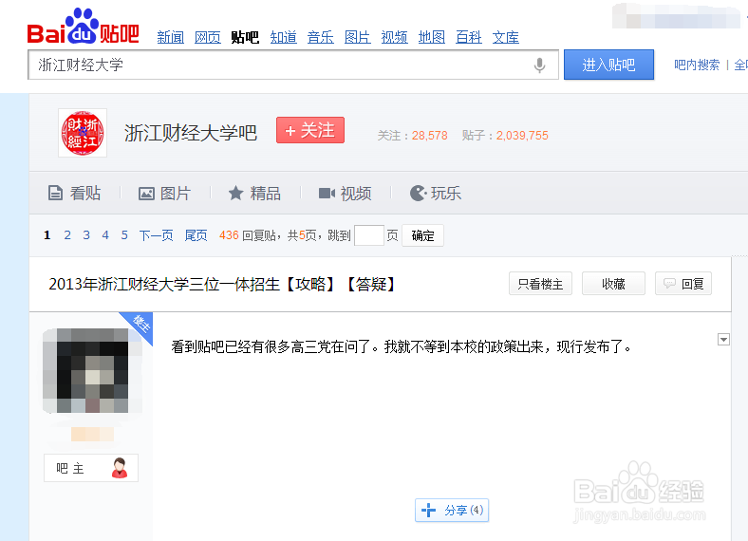The image size is (748, 541).
Task: Click the 收藏 button
Action: click(x=613, y=284)
